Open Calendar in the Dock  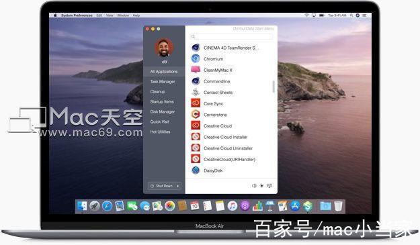(195, 206)
